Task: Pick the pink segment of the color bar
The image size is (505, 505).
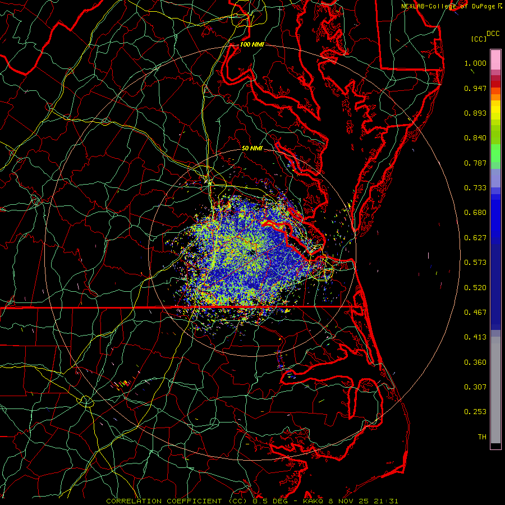Action: pos(495,60)
